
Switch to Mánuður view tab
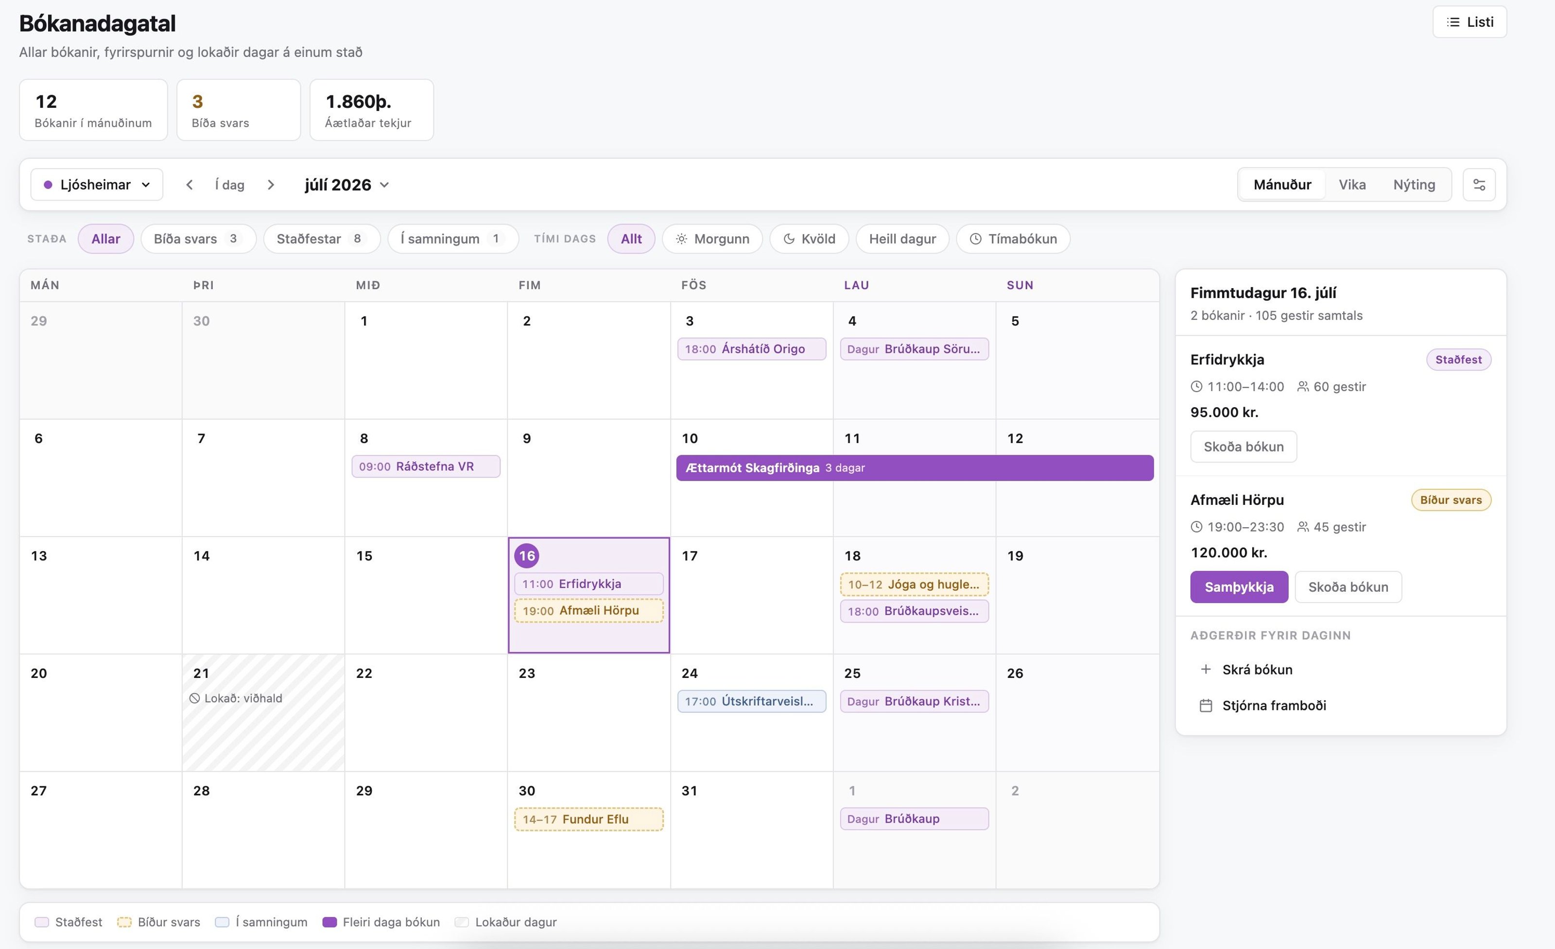(1282, 185)
